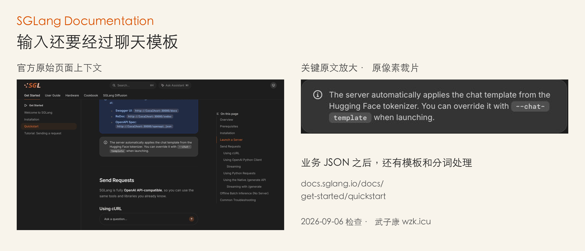Open the ReDoc localhost redoc link
Viewport: 585px width, 251px height.
[x=150, y=117]
